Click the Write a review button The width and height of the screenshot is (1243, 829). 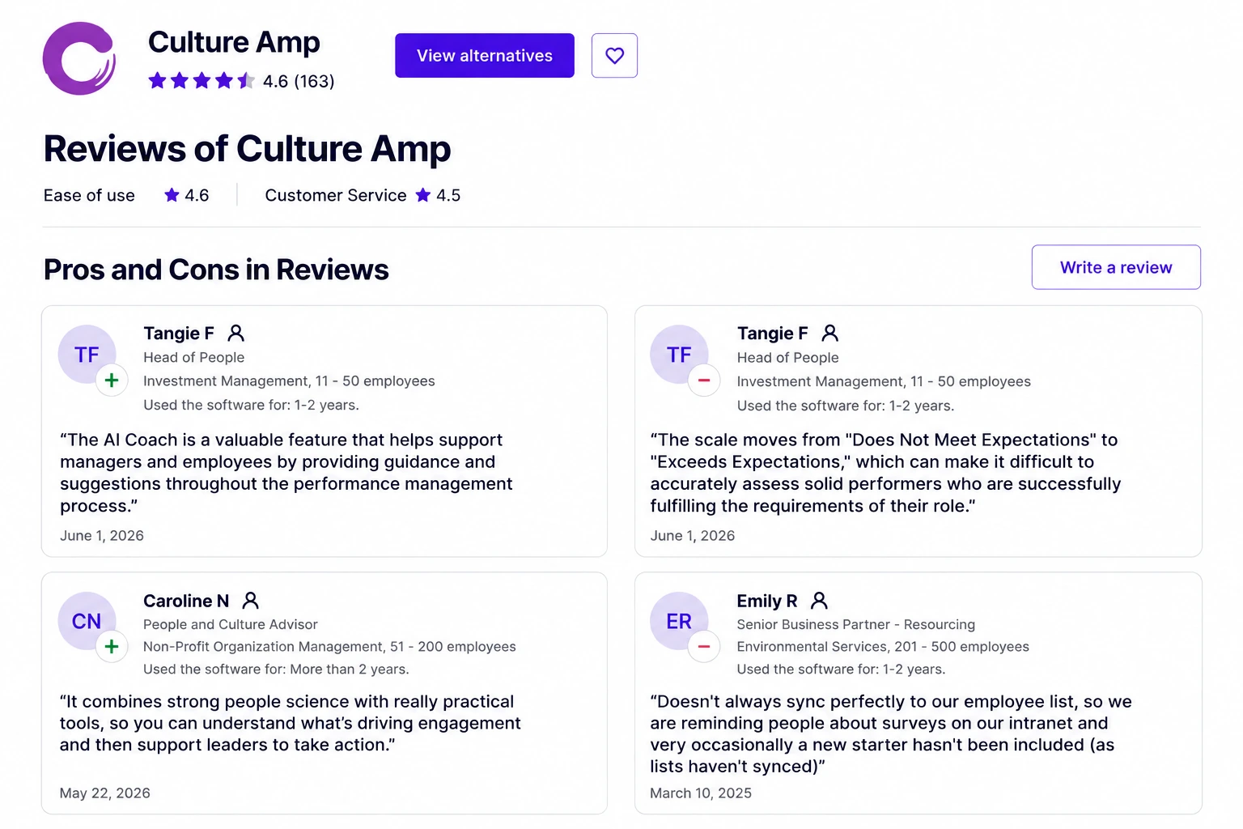click(x=1116, y=267)
